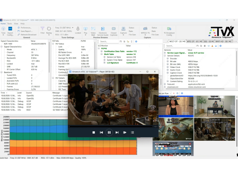This screenshot has height=178, width=238.
Task: Open the View menu
Action: pos(16,24)
